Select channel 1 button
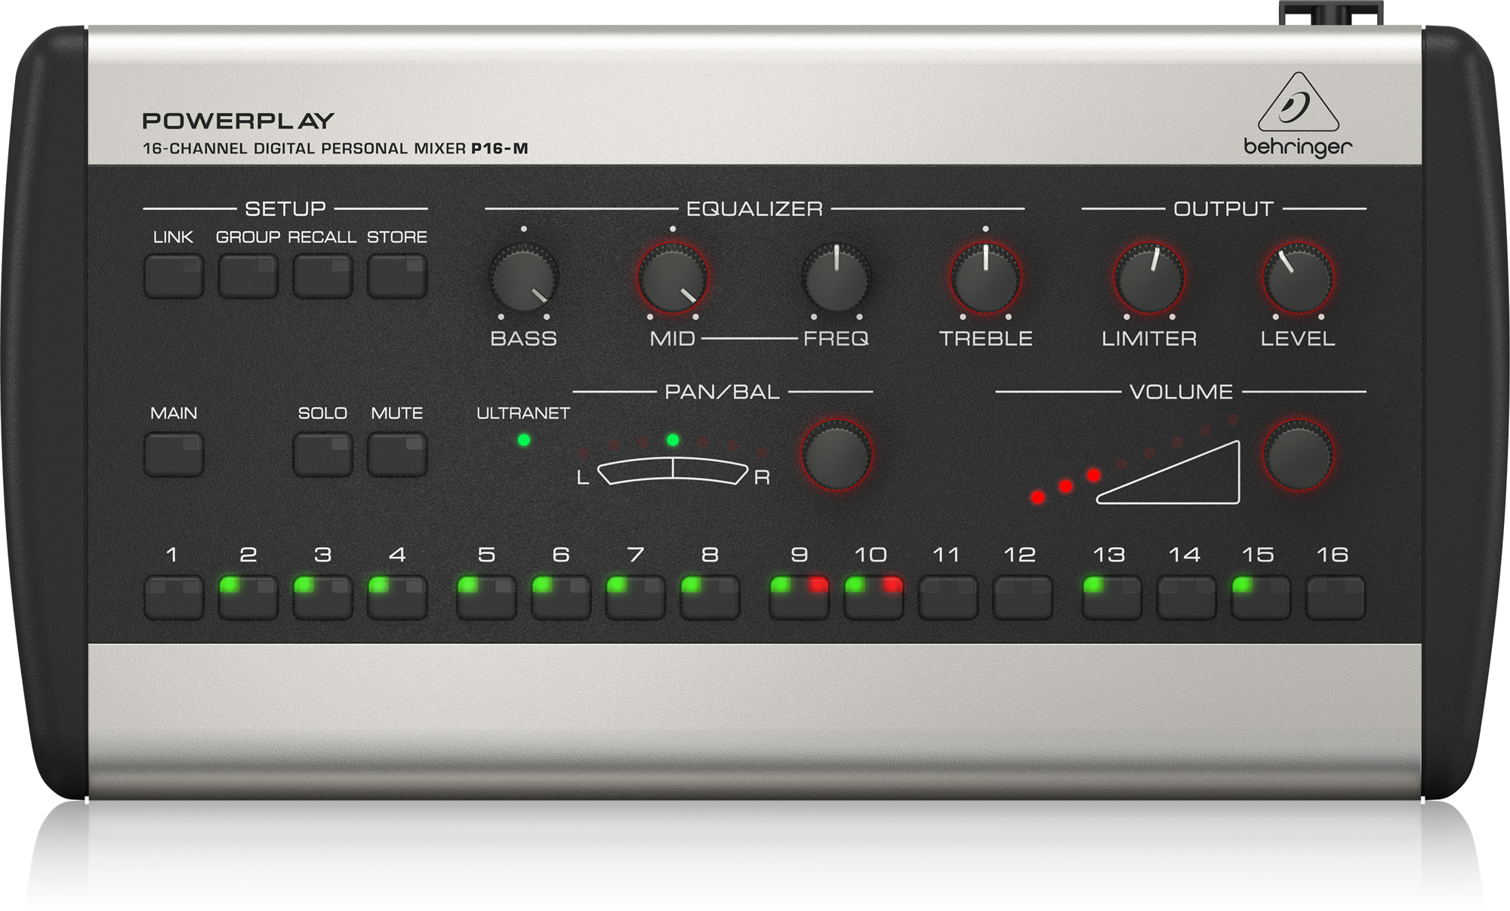Screen dimensions: 1510x911 click(174, 597)
